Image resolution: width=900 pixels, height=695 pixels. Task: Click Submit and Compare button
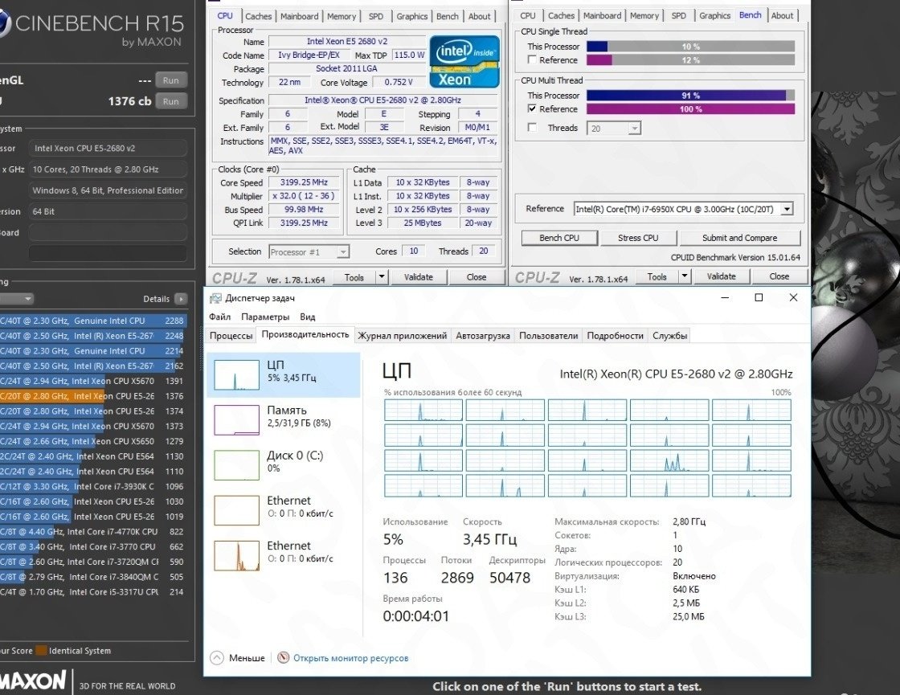click(x=739, y=238)
